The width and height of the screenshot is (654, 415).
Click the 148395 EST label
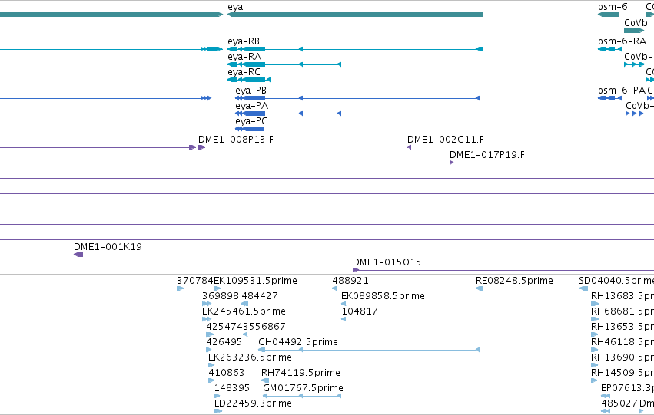pyautogui.click(x=232, y=388)
